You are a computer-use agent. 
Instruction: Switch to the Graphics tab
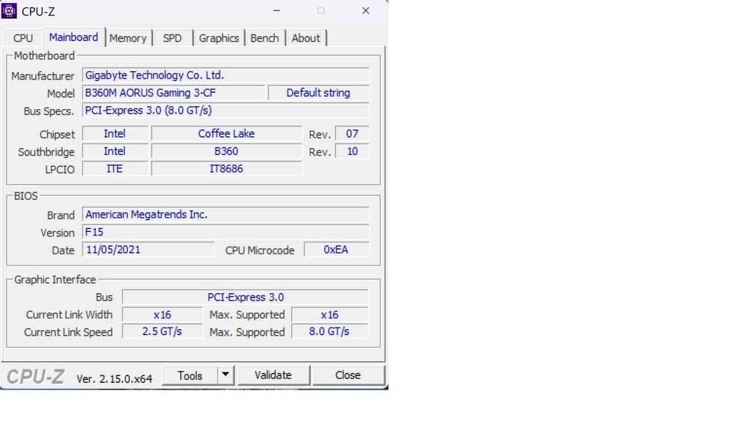click(219, 38)
